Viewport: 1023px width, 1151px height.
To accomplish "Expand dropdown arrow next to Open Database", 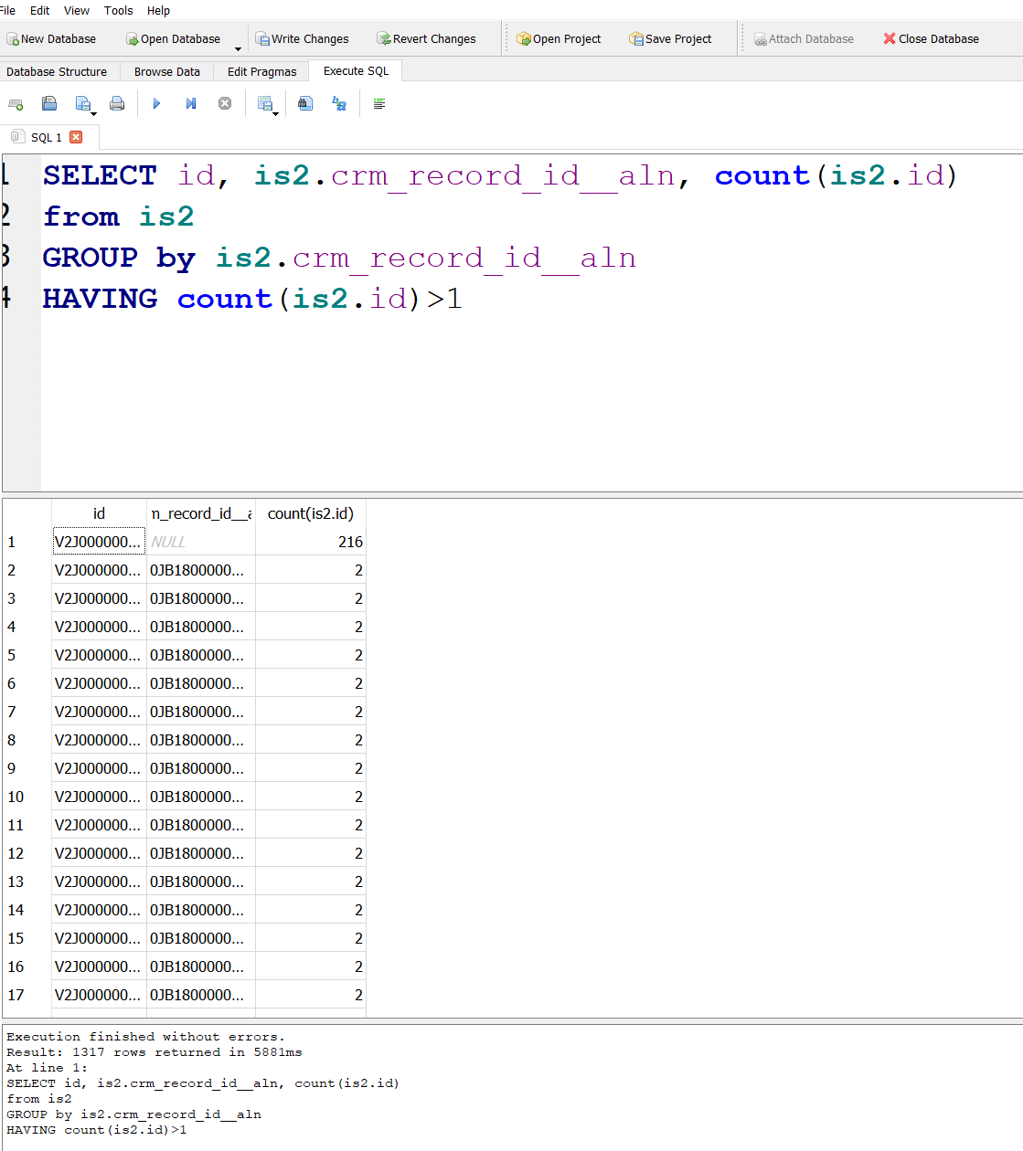I will coord(238,48).
